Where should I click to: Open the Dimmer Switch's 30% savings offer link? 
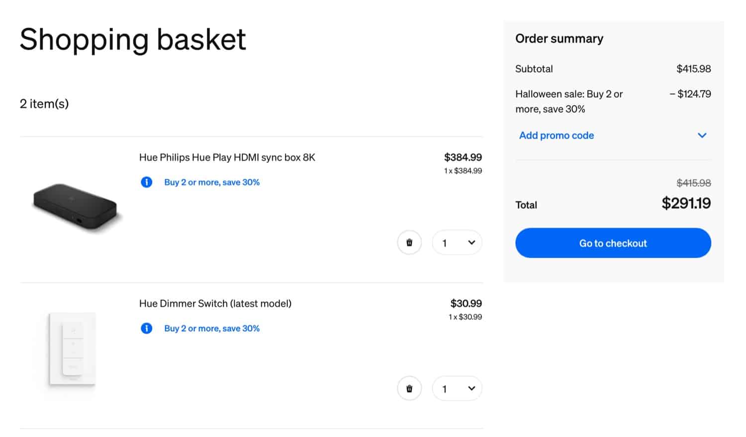pos(212,328)
